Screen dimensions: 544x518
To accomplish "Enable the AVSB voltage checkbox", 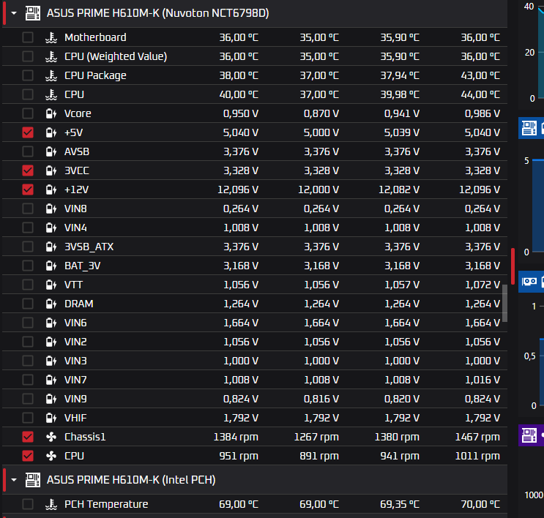I will [28, 151].
